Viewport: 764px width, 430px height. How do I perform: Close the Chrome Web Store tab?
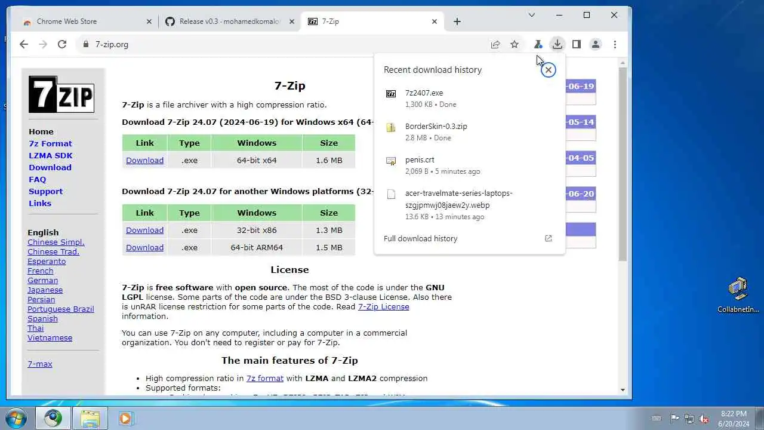point(149,21)
